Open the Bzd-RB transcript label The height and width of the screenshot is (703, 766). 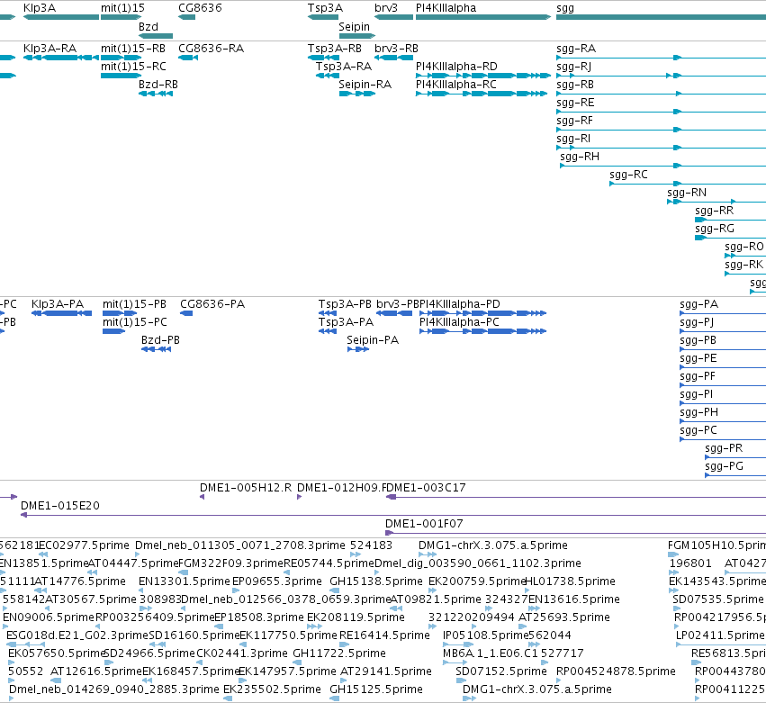pos(158,85)
